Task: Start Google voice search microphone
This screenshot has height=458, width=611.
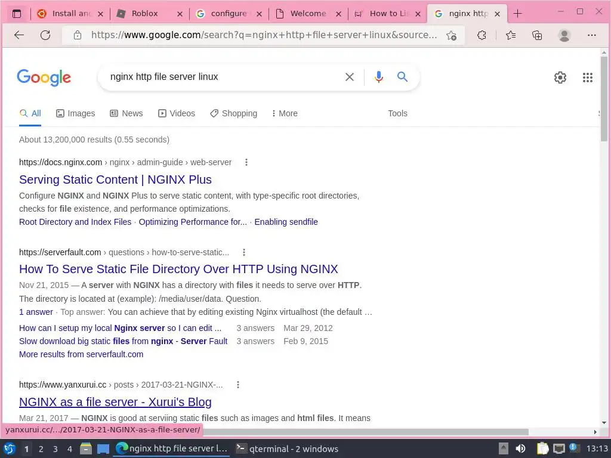Action: 378,77
